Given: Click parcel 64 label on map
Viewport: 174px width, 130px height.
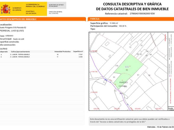Looking at the screenshot, I should [151, 54].
